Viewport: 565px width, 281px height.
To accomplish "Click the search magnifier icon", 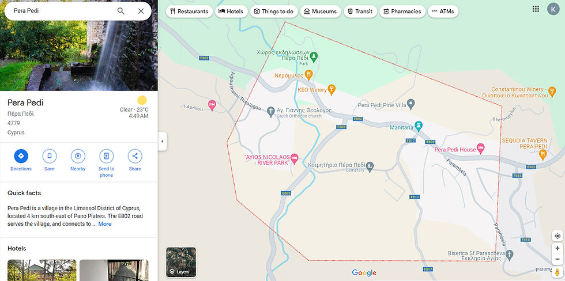I will 120,11.
